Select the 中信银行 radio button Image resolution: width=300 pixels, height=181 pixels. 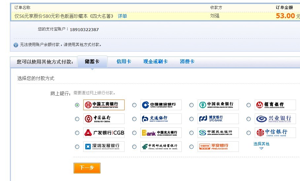(x=248, y=133)
